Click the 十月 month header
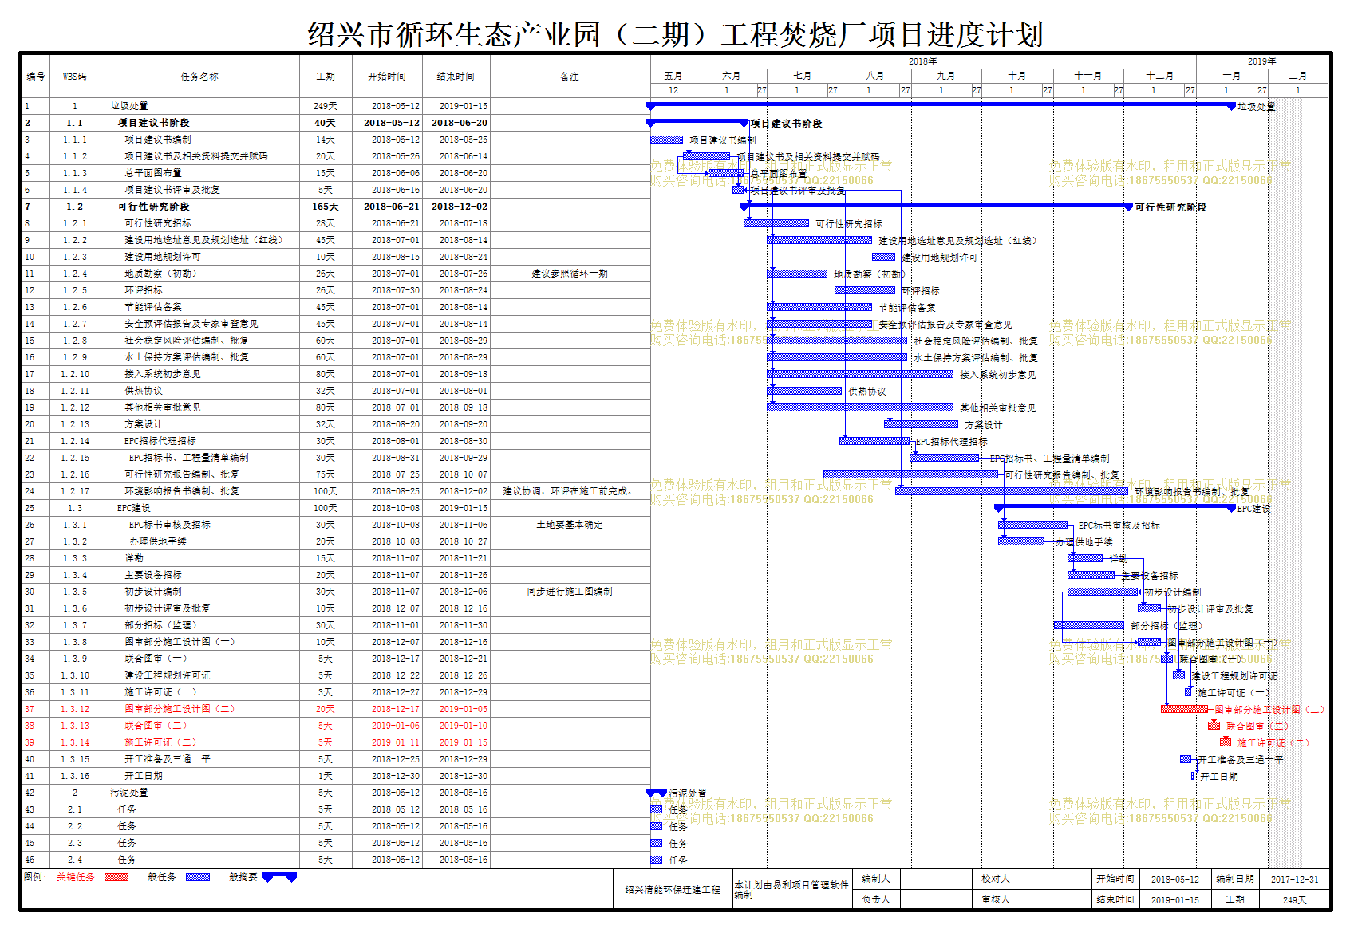1350x929 pixels. (1017, 76)
